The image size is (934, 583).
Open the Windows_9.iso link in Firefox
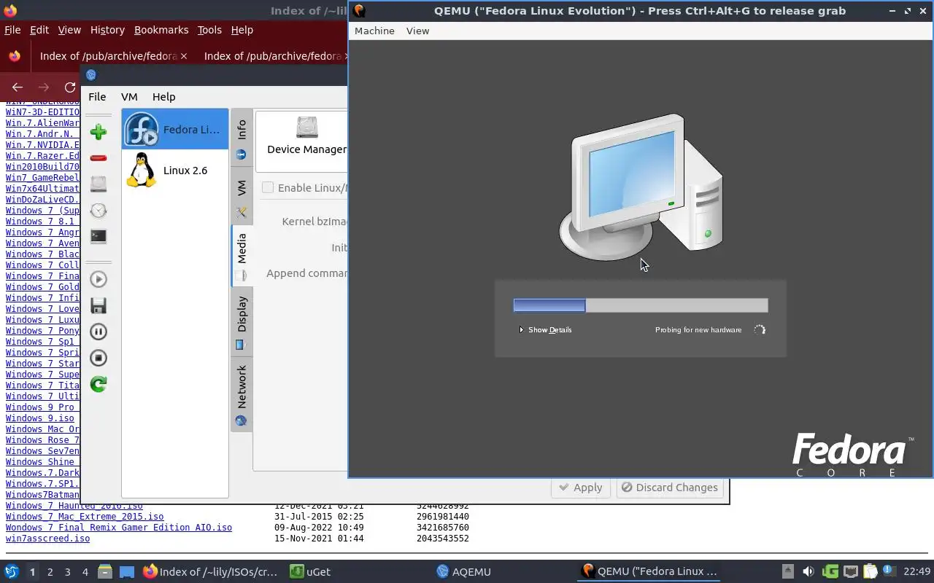click(40, 418)
